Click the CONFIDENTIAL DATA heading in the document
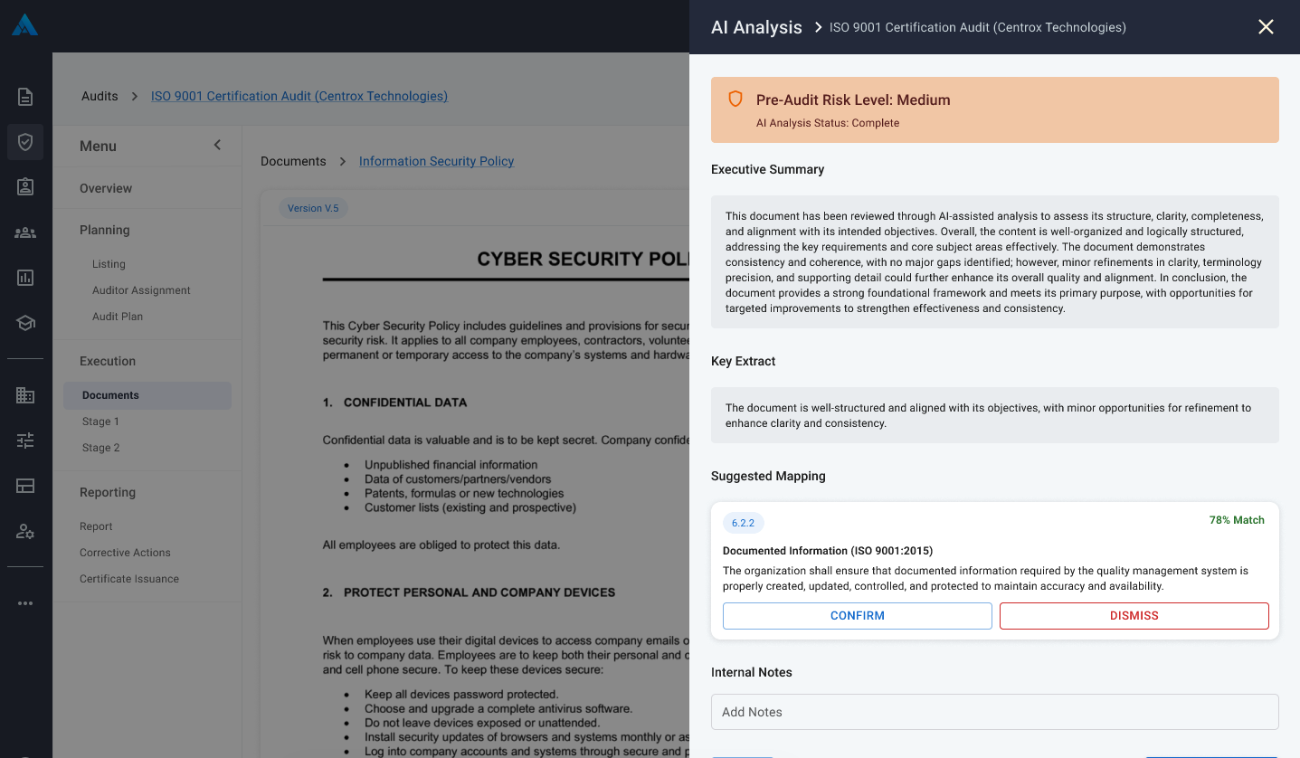 pos(405,403)
